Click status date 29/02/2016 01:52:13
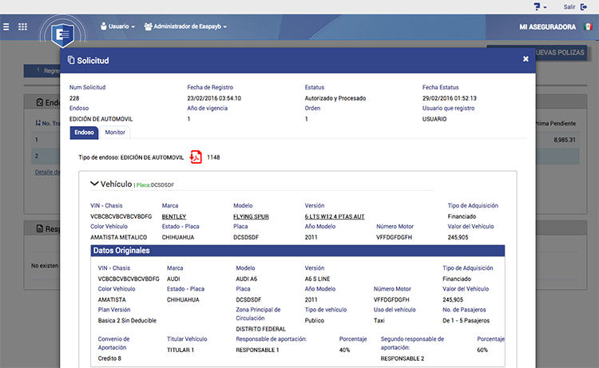 [x=449, y=98]
